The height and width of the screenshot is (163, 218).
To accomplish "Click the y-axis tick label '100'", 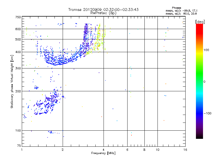I will click(18, 130).
